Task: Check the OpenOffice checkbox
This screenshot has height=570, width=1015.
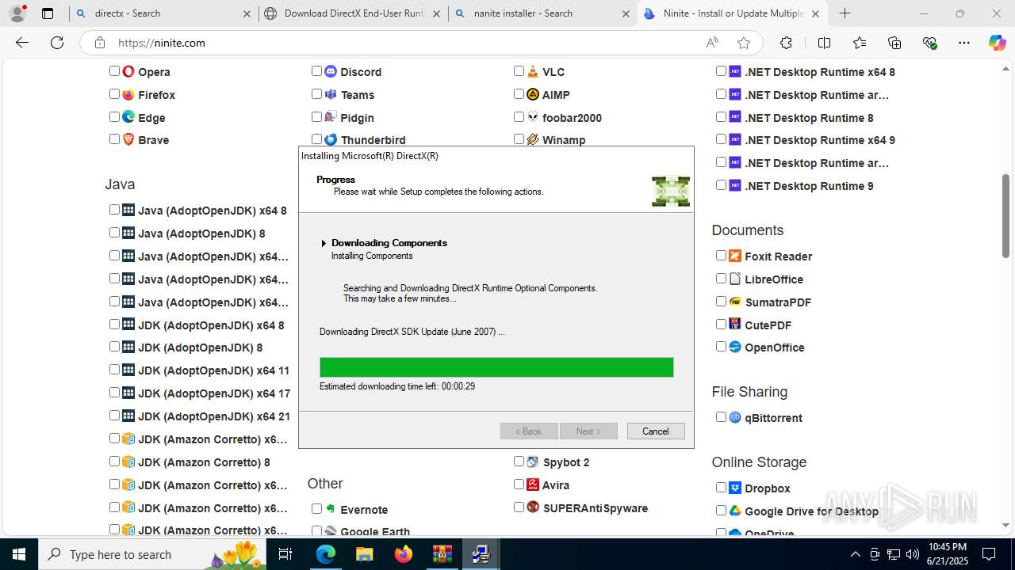Action: pos(721,346)
